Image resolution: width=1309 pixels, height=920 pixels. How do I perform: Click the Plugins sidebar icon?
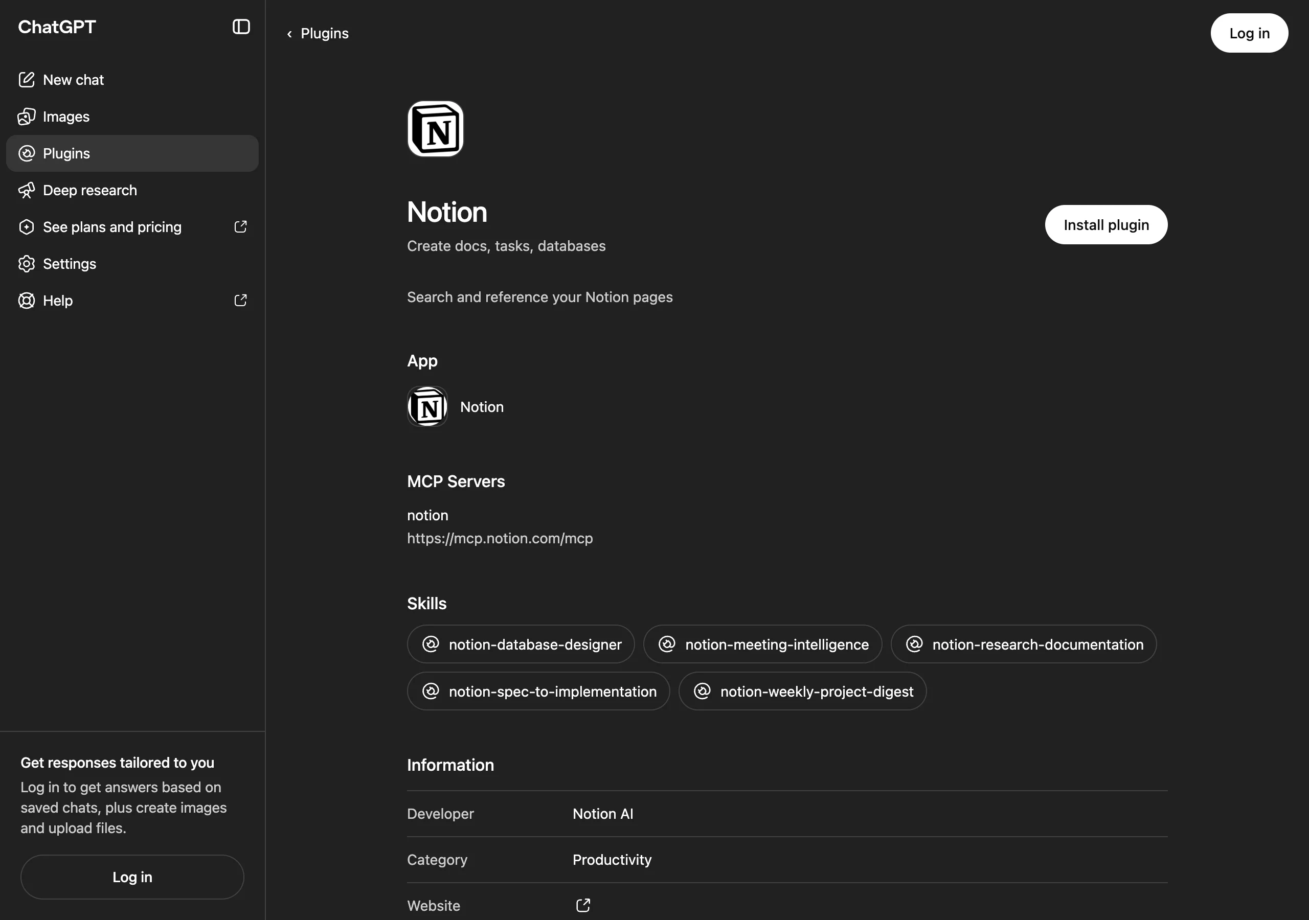point(26,153)
